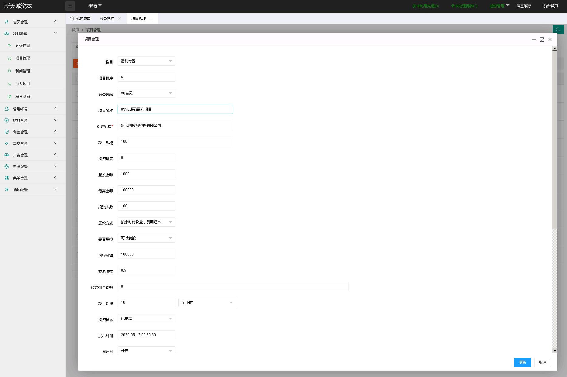Click the green refresh icon button
Image resolution: width=567 pixels, height=377 pixels.
(x=558, y=29)
